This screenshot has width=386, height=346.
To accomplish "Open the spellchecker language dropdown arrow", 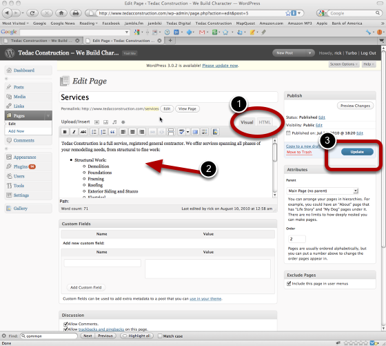I will (187, 132).
